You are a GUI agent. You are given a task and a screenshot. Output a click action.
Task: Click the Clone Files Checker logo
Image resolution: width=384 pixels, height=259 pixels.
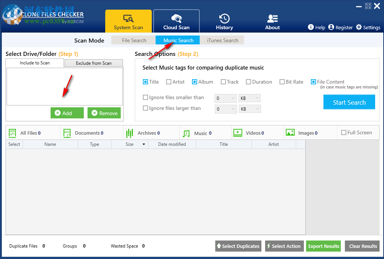pos(12,15)
